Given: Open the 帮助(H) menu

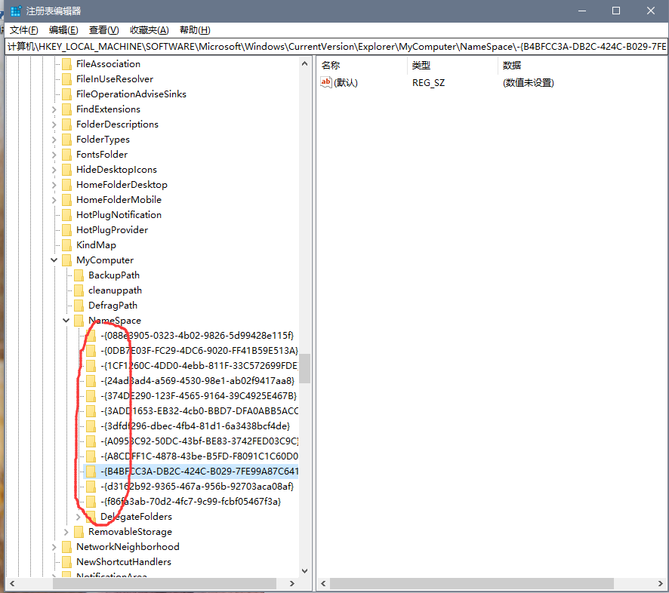Looking at the screenshot, I should point(194,30).
